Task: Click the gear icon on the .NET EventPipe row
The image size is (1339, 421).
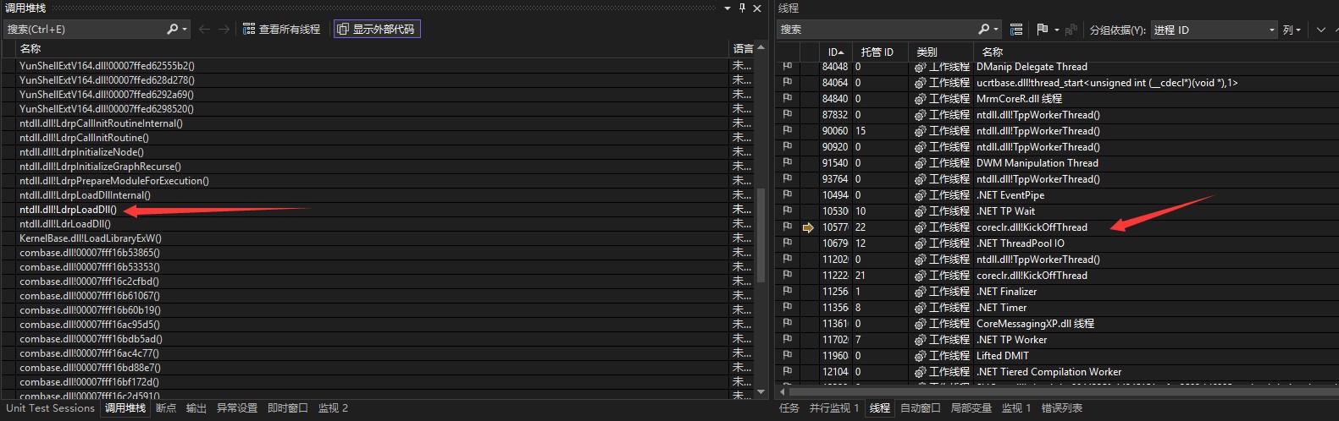Action: click(920, 195)
